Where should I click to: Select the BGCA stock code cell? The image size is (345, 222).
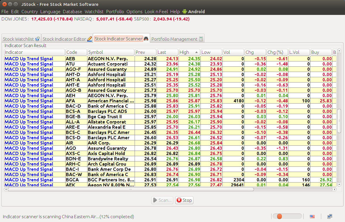[x=76, y=180]
